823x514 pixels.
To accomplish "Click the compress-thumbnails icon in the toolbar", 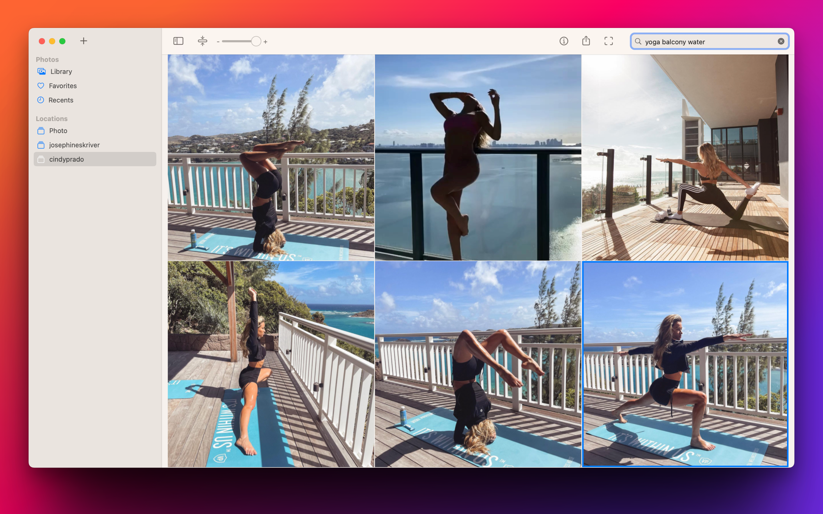I will coord(203,41).
